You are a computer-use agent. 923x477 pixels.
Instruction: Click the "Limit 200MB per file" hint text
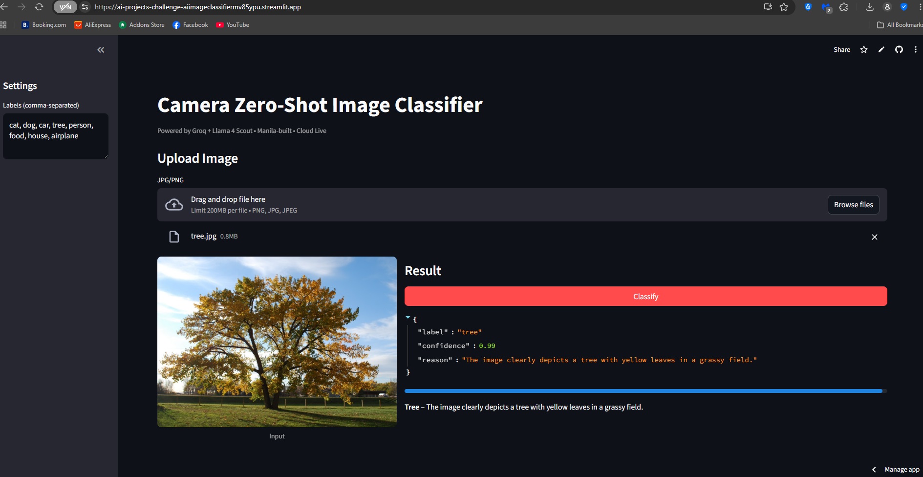[244, 211]
